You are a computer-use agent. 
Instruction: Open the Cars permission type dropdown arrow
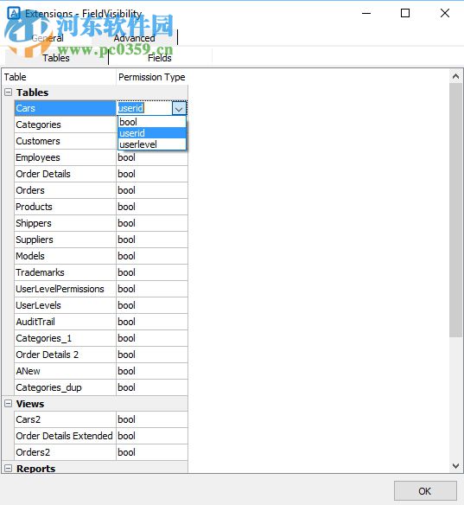click(179, 109)
